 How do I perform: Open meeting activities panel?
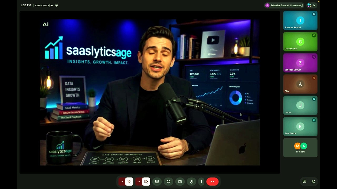tap(313, 181)
